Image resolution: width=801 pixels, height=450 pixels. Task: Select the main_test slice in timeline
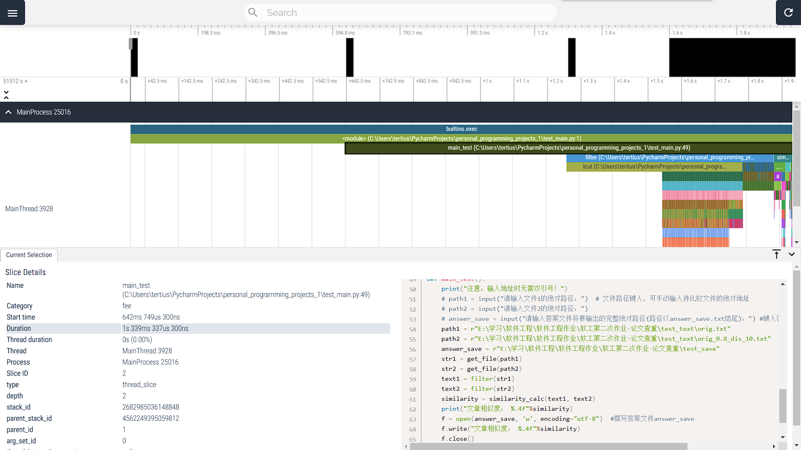pos(568,148)
